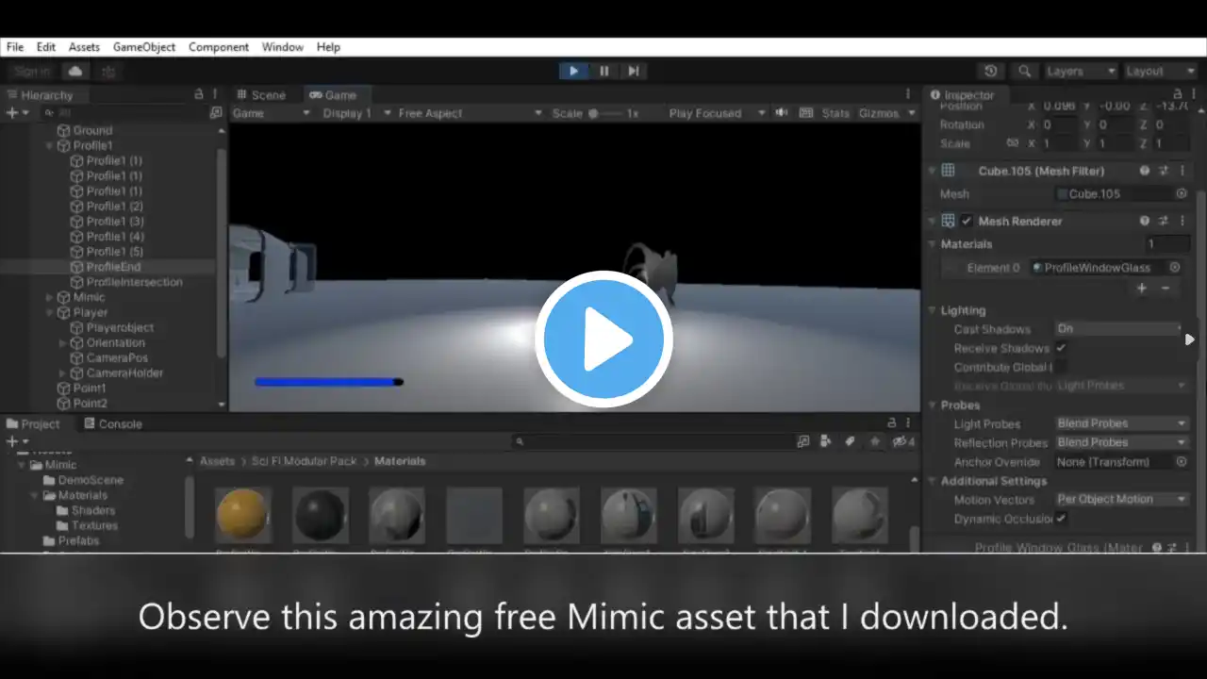
Task: Open the Game view more options dots
Action: tap(909, 94)
